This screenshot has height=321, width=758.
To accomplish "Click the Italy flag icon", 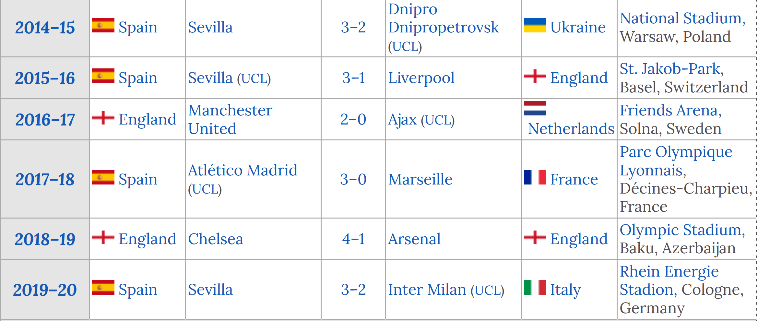I will pos(535,288).
